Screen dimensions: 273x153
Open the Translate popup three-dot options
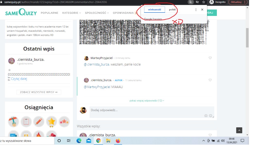(x=196, y=9)
